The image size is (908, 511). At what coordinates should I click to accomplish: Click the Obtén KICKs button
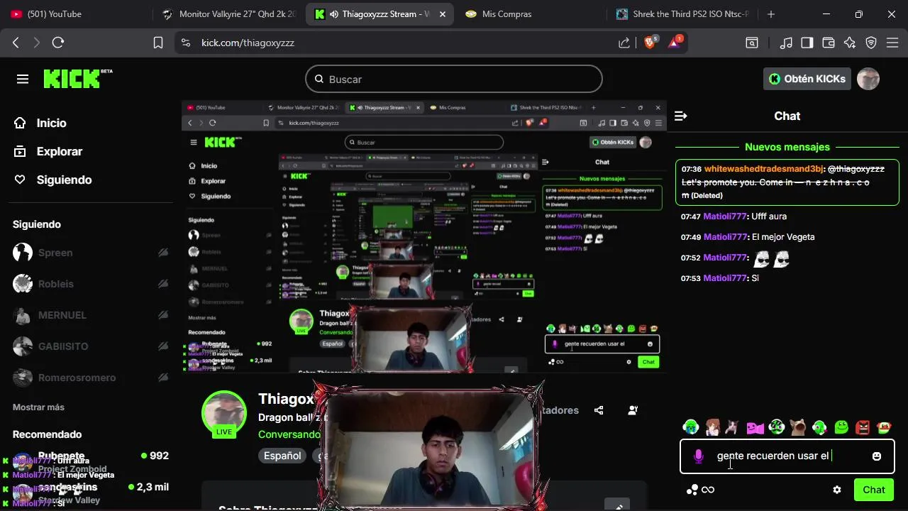click(807, 79)
